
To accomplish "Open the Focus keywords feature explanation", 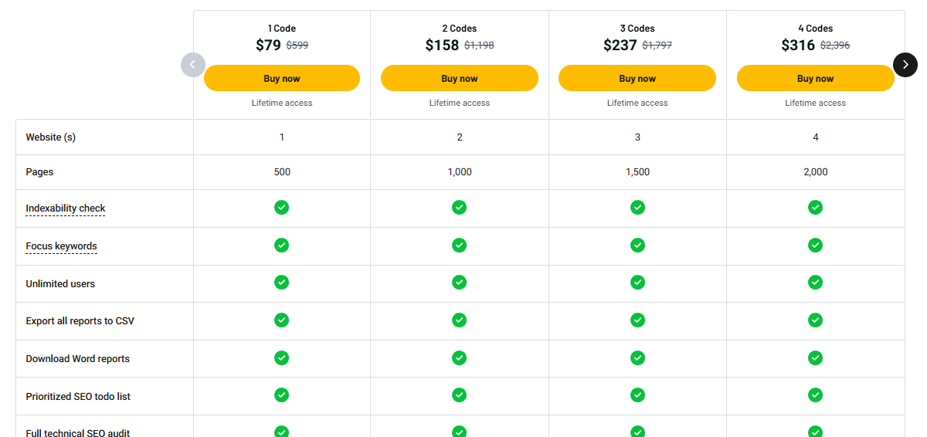I will 62,246.
